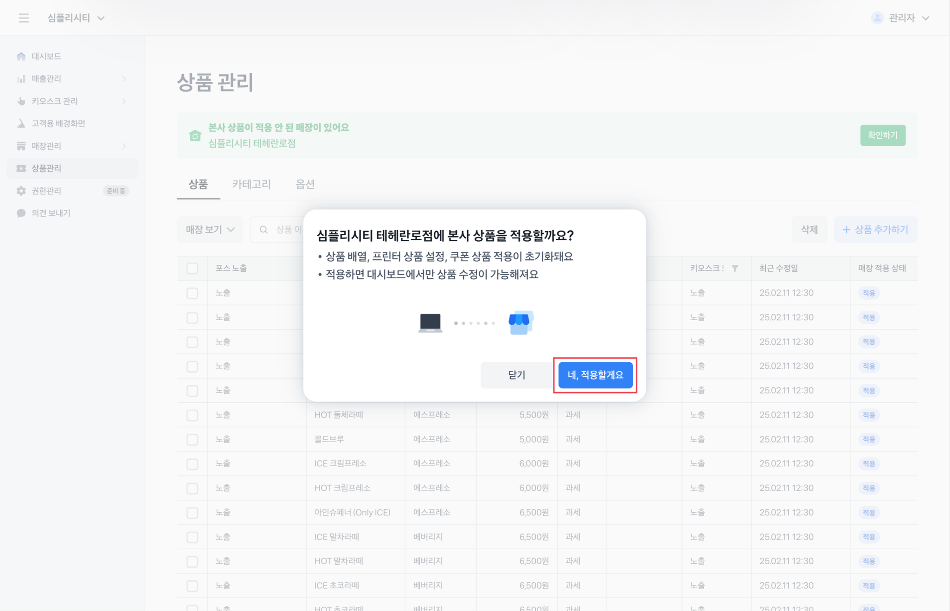Image resolution: width=950 pixels, height=611 pixels.
Task: Click 적용 badge in HOT 크림프레소 row
Action: coord(869,488)
